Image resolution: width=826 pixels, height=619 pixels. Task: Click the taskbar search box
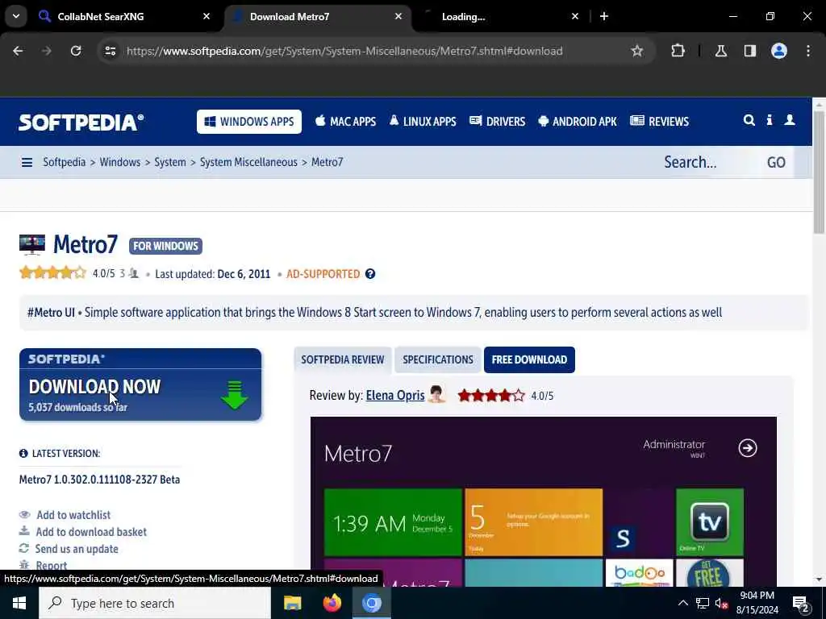155,603
